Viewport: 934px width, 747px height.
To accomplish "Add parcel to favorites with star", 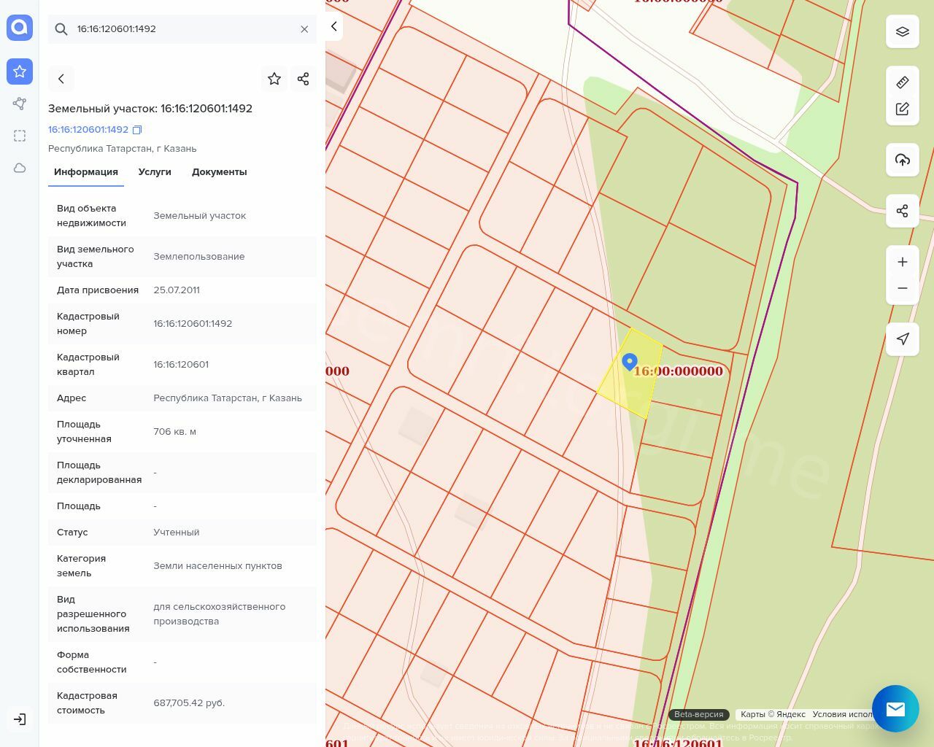I will (x=274, y=79).
